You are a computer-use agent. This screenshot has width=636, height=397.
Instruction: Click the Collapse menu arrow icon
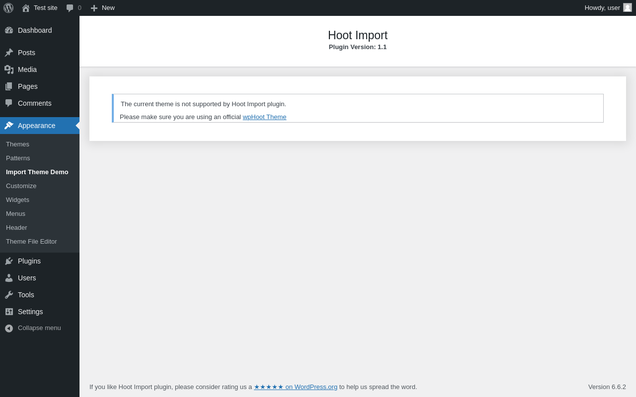click(9, 329)
